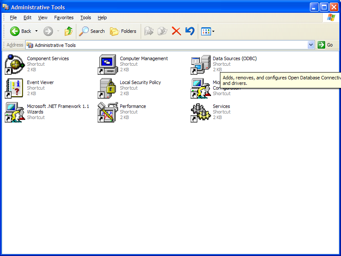The height and width of the screenshot is (256, 341).
Task: Select the Services gears icon
Action: pyautogui.click(x=200, y=112)
